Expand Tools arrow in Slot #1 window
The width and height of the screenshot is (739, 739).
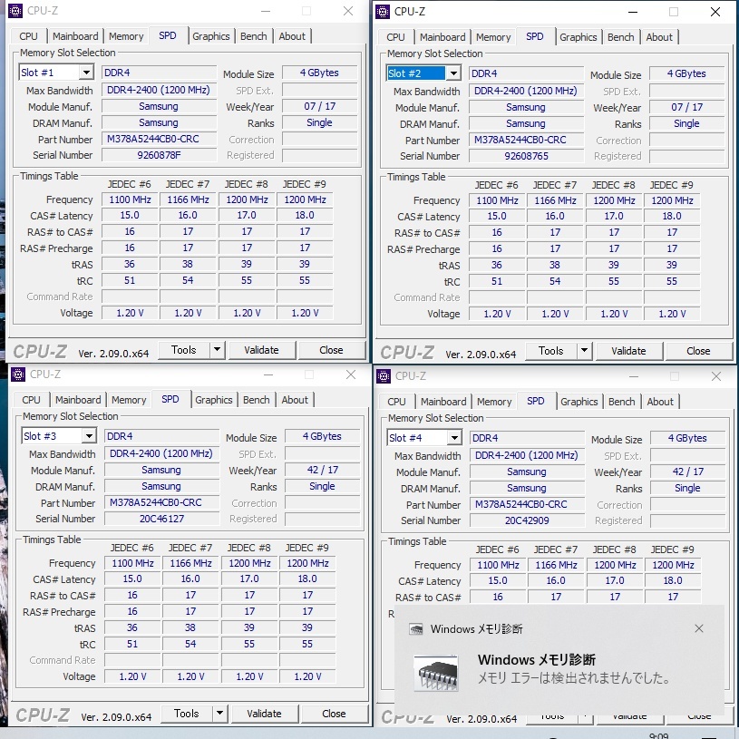[x=218, y=350]
